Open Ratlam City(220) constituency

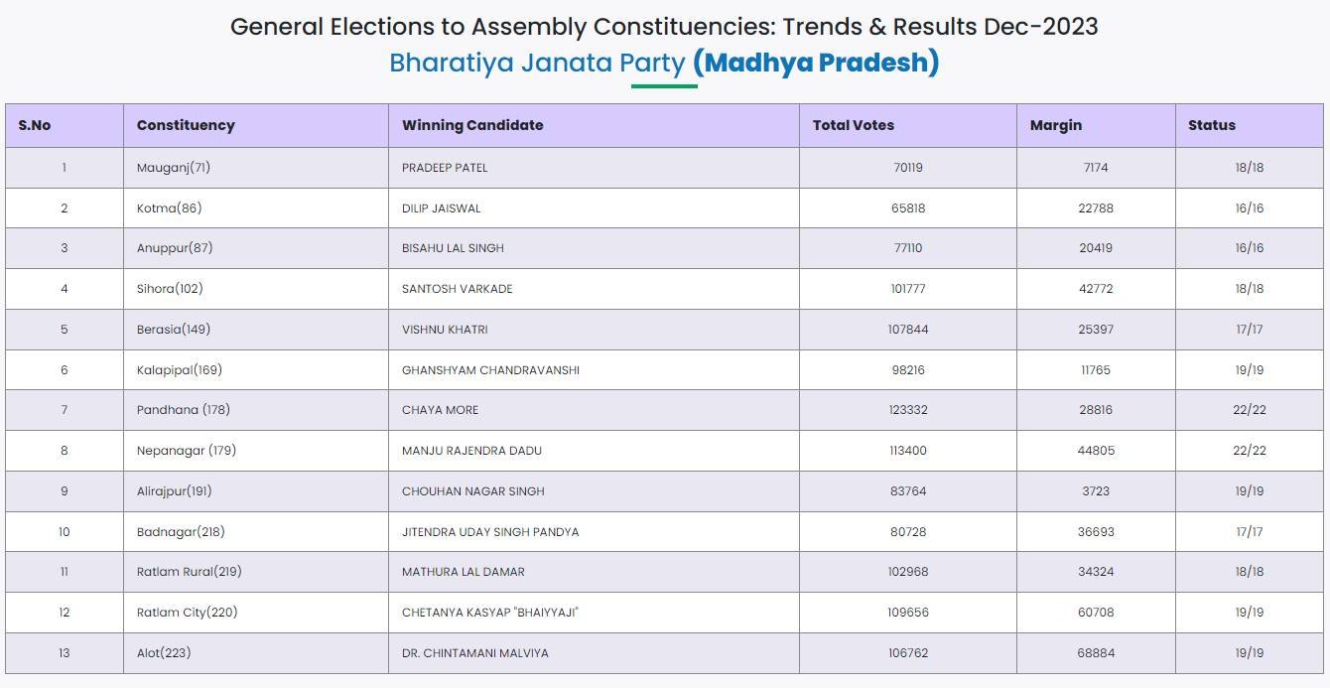pos(188,613)
